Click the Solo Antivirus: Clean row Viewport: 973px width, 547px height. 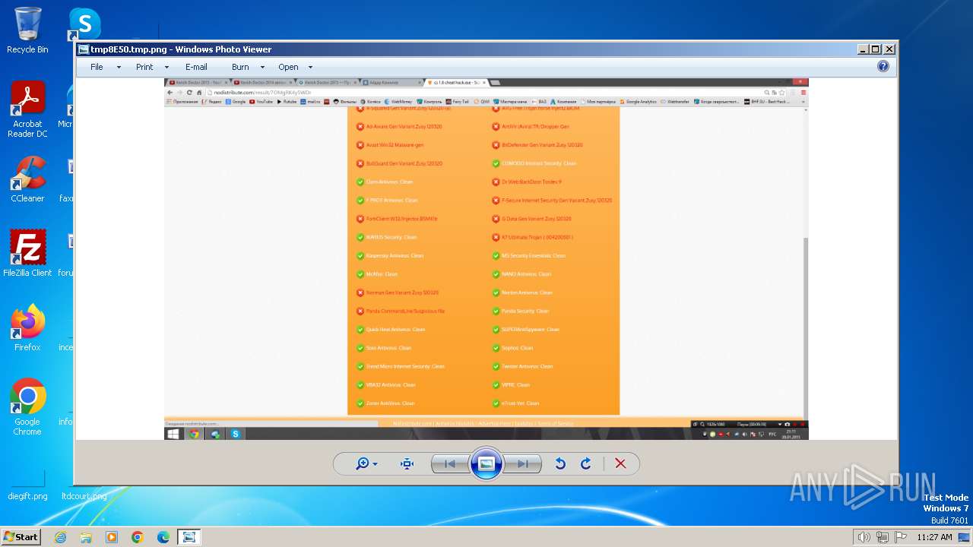pyautogui.click(x=384, y=348)
